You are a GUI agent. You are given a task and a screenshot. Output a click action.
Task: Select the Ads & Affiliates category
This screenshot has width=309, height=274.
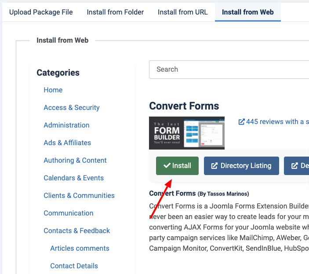67,142
